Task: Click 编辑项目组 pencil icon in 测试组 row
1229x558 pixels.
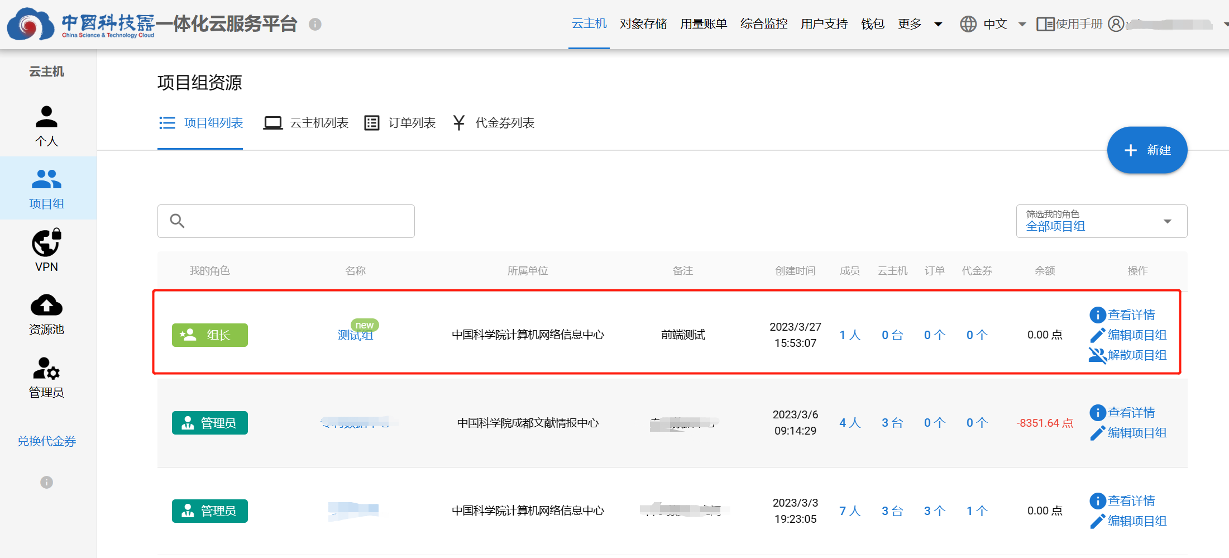Action: point(1098,335)
